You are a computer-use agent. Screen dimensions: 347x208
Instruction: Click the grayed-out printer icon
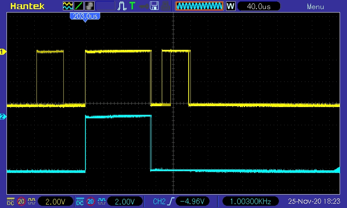[165, 6]
